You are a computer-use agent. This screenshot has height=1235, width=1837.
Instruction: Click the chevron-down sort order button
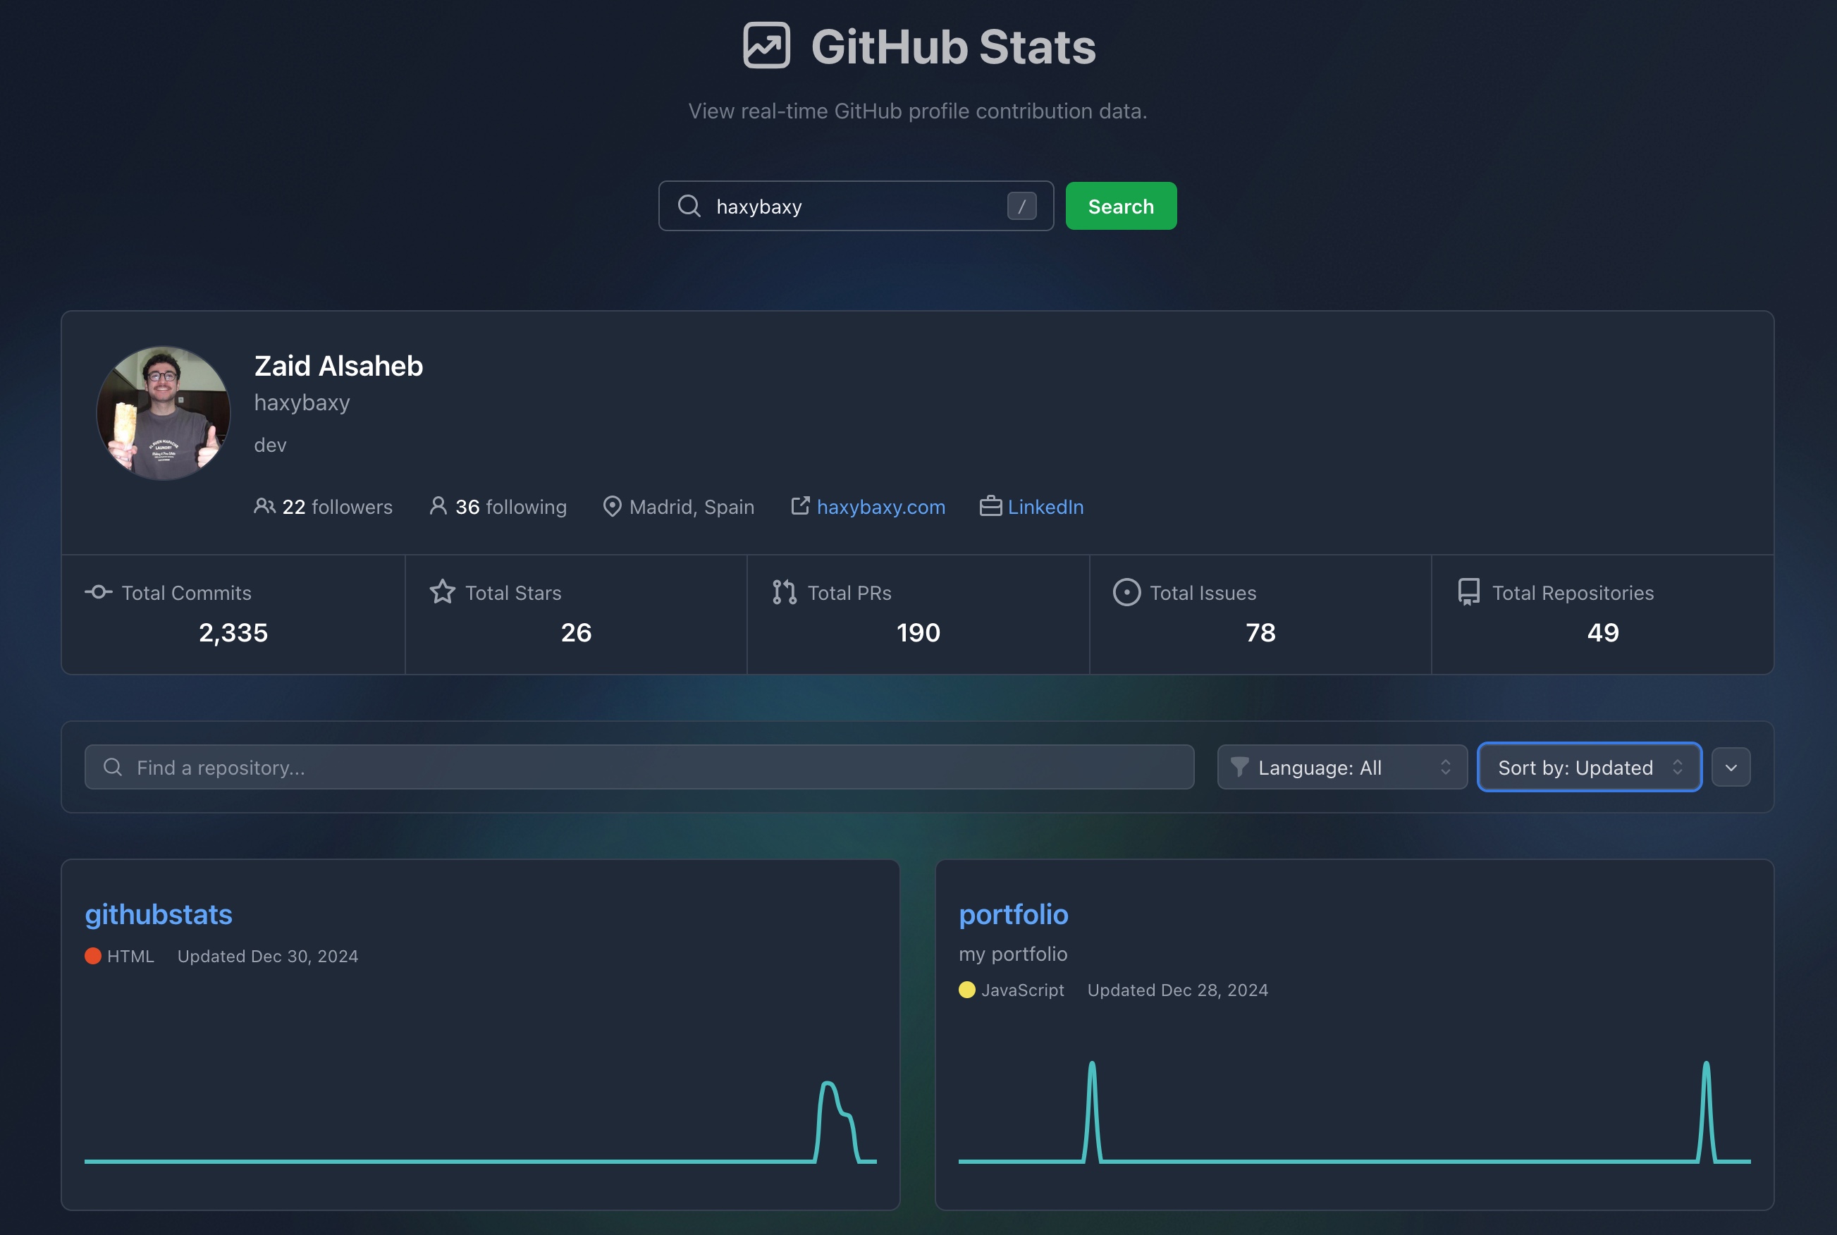pos(1731,767)
